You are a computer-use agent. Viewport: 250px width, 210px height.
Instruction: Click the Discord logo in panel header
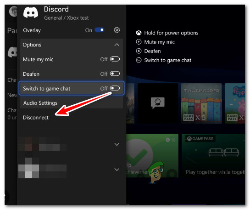click(x=31, y=12)
